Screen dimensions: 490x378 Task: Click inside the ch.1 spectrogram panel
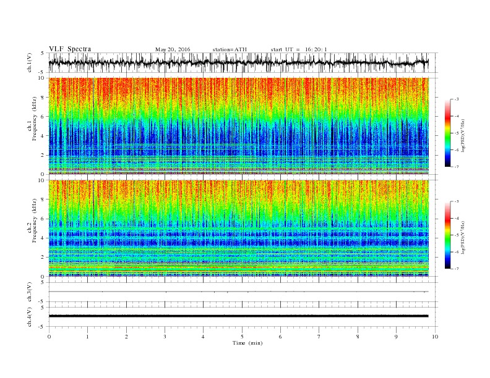[x=238, y=126]
